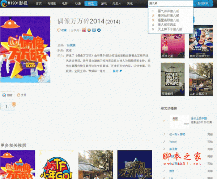Image resolution: width=217 pixels, height=179 pixels.
Task: Open the 游戏 navigation tab
Action: point(104,4)
